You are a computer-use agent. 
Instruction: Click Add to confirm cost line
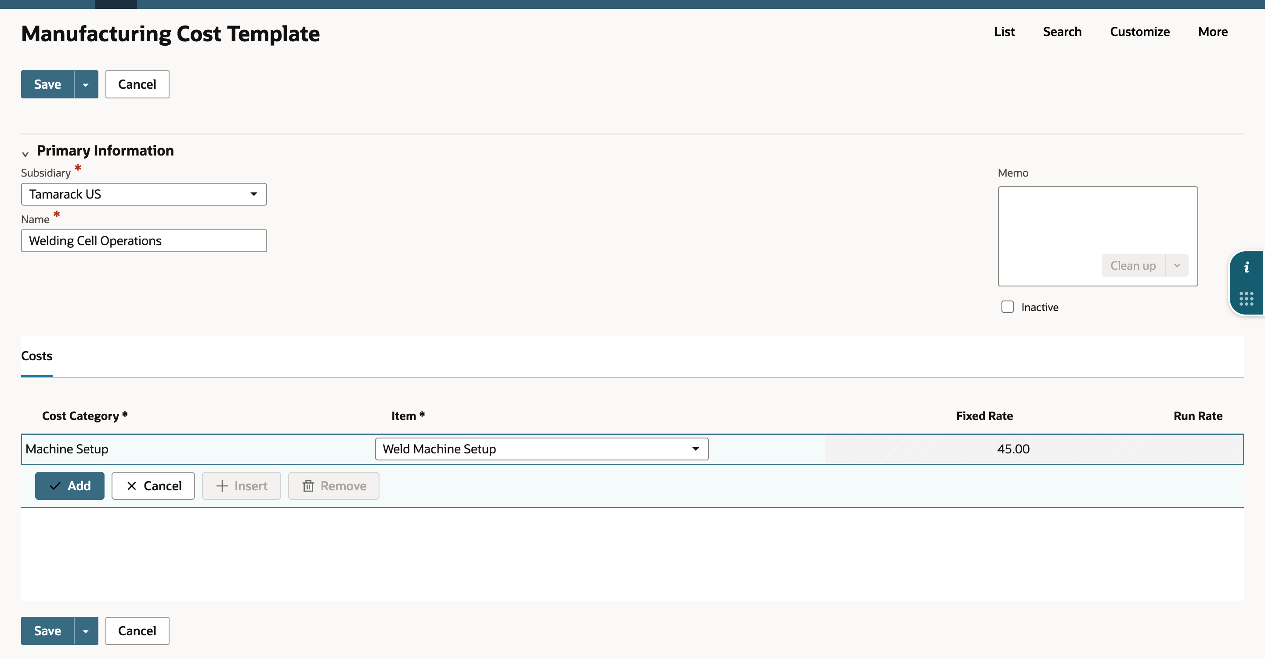pyautogui.click(x=70, y=486)
